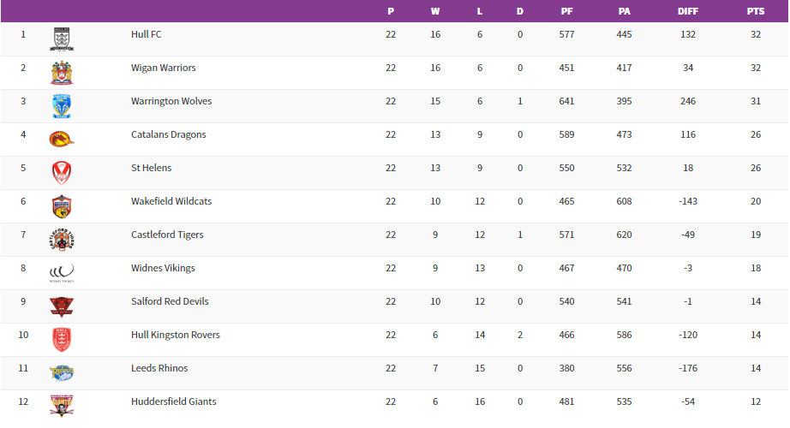The width and height of the screenshot is (790, 428).
Task: Open the Leeds Rhinos team link
Action: coord(159,368)
